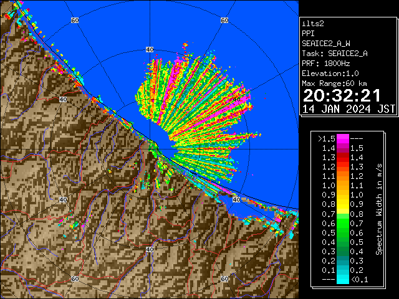This screenshot has width=399, height=299.
Task: Click the "60" ring label in the upper-left sea area
Action: click(75, 20)
